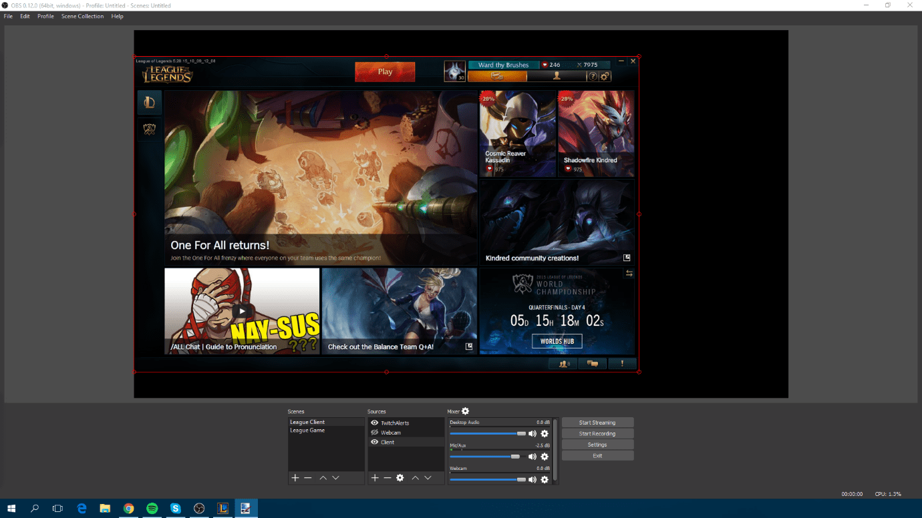Click the League help question mark icon
The width and height of the screenshot is (922, 518).
(x=593, y=77)
